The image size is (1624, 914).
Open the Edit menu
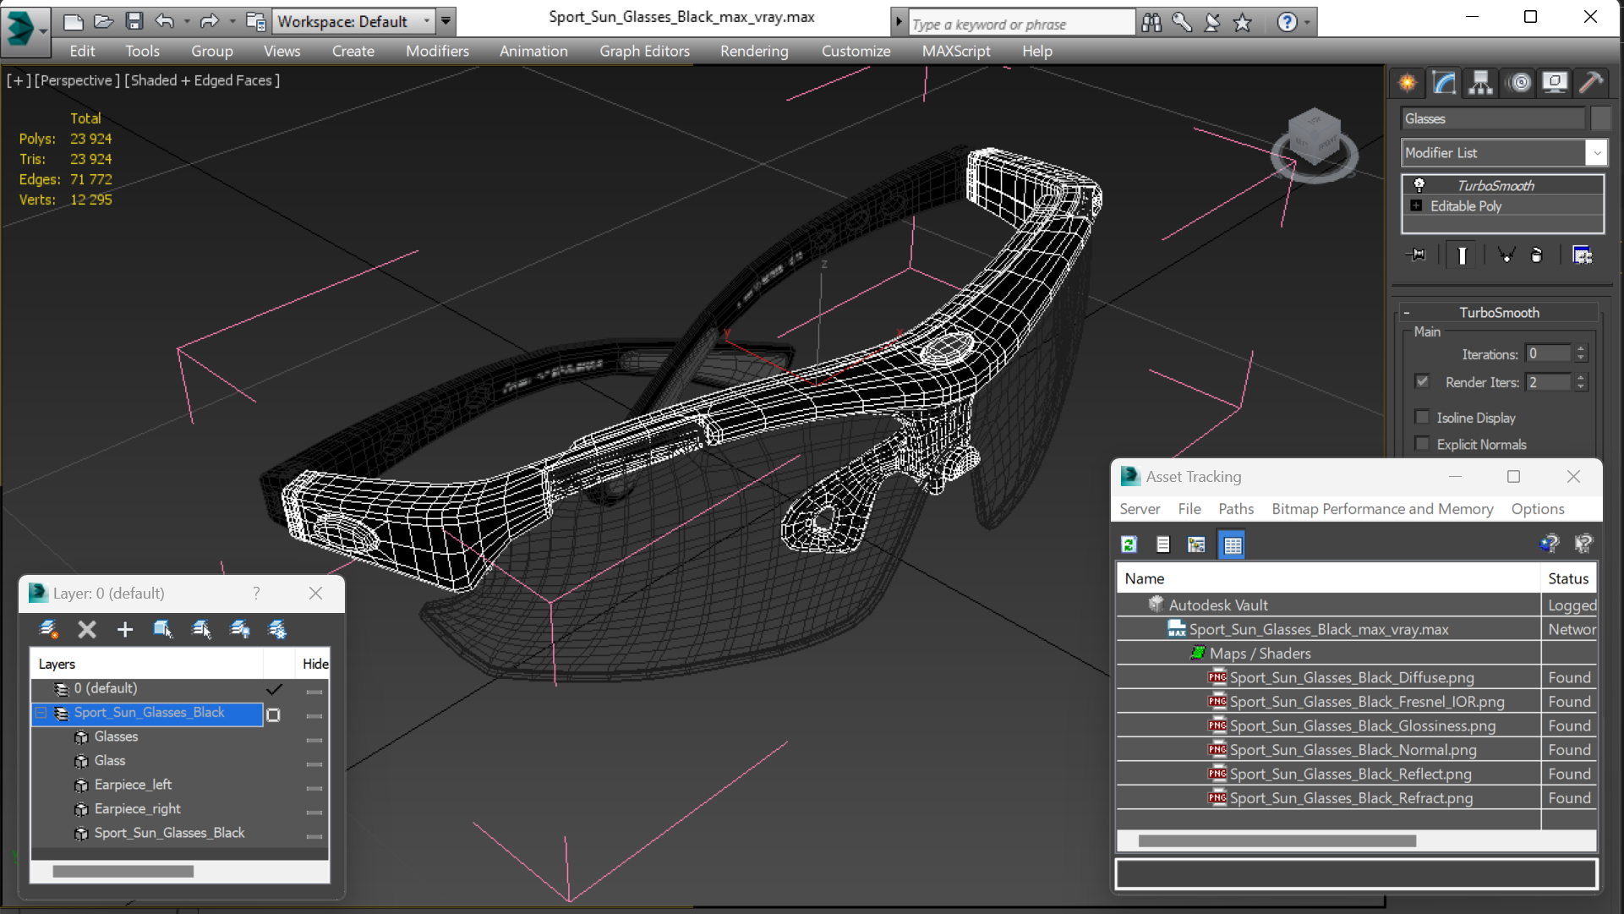pyautogui.click(x=82, y=51)
